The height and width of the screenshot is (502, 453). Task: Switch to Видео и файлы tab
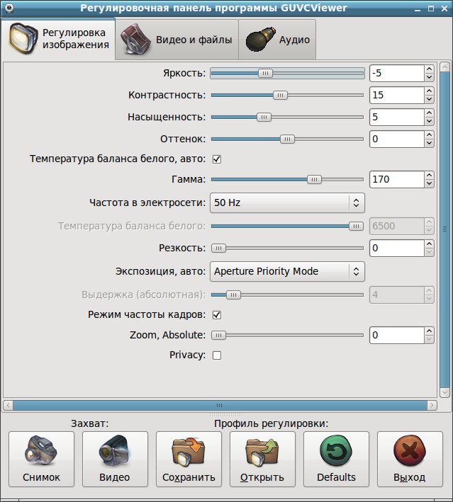point(177,40)
